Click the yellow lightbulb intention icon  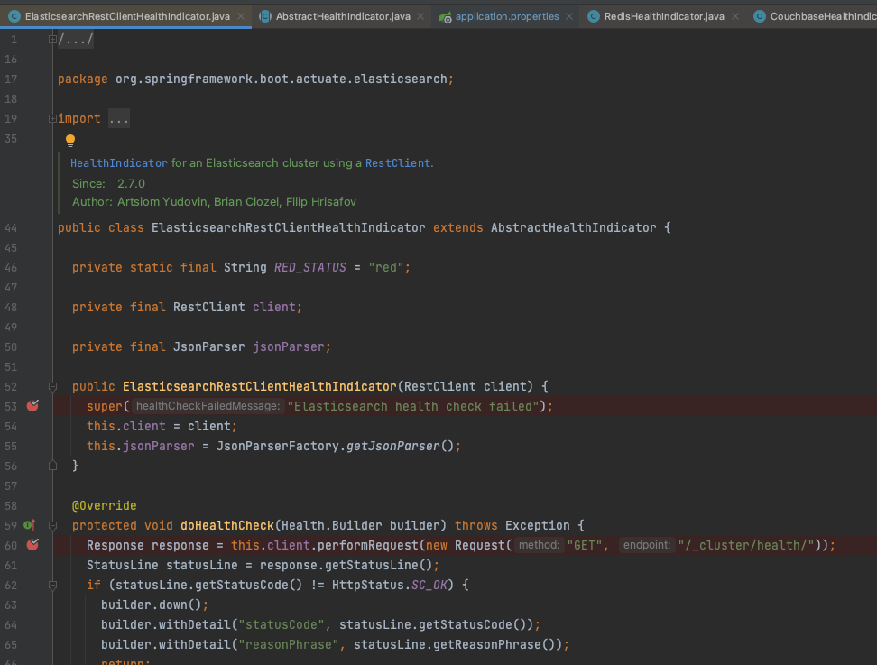[70, 140]
